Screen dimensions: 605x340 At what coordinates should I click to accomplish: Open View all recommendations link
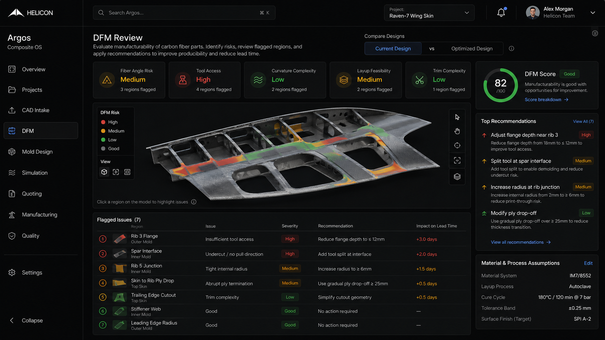[x=521, y=242]
